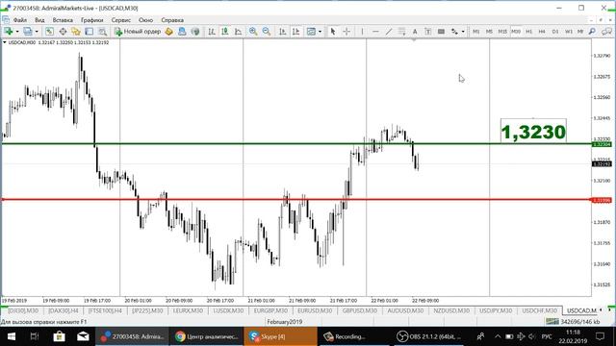Switch chart to M15 timeframe
The image size is (616, 346).
[502, 32]
